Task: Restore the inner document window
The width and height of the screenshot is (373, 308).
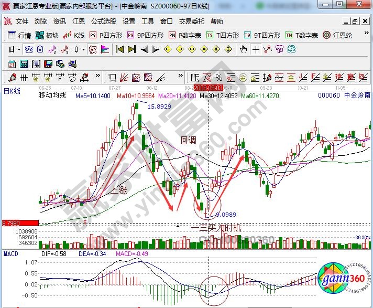Action: click(x=355, y=22)
